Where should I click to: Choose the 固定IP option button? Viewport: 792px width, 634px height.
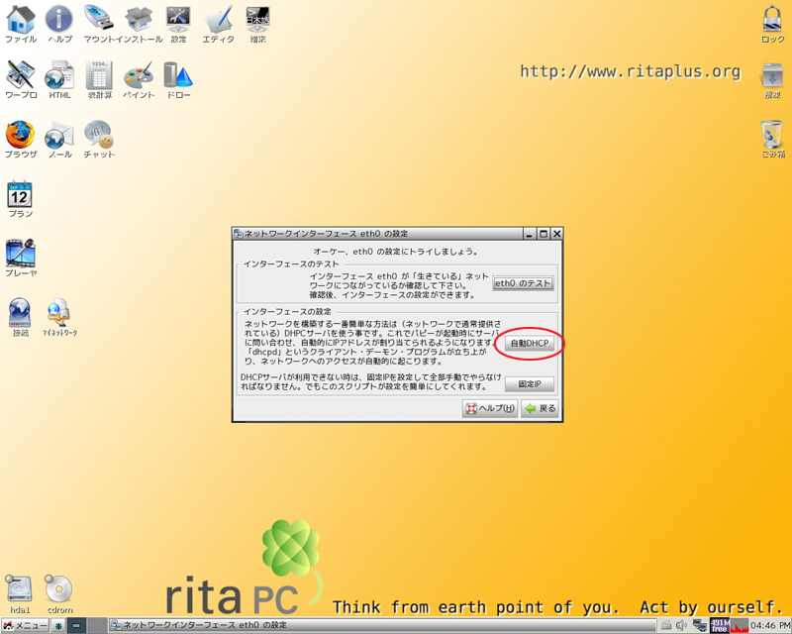[x=530, y=384]
